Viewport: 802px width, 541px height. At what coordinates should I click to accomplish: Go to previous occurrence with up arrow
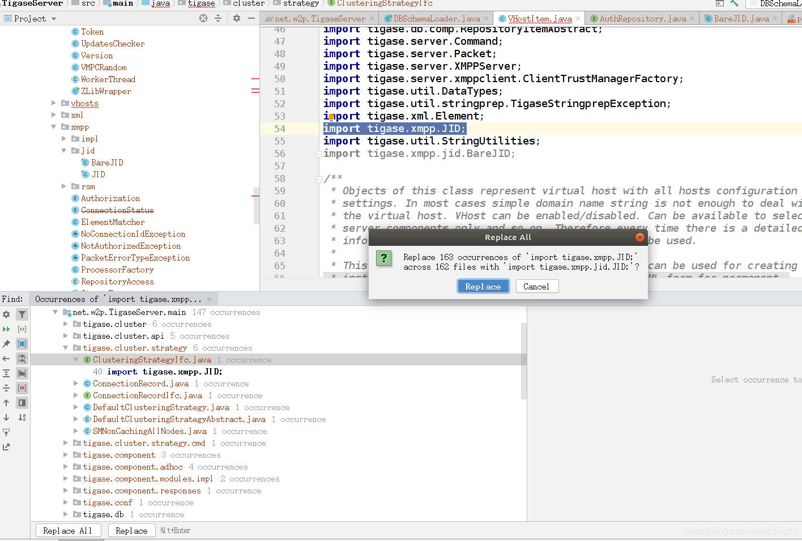6,403
